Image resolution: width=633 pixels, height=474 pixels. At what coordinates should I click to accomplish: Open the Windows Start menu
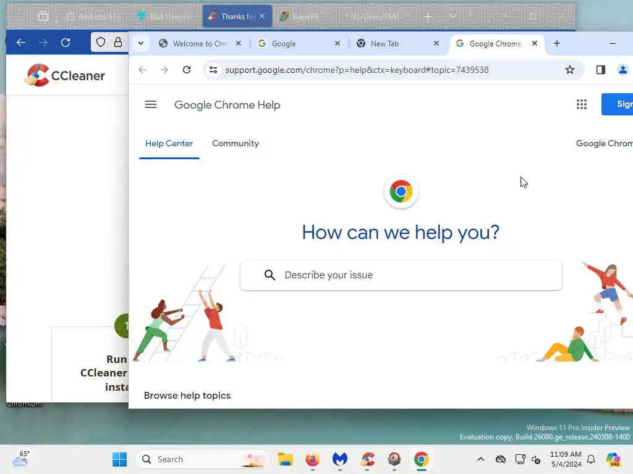(119, 459)
